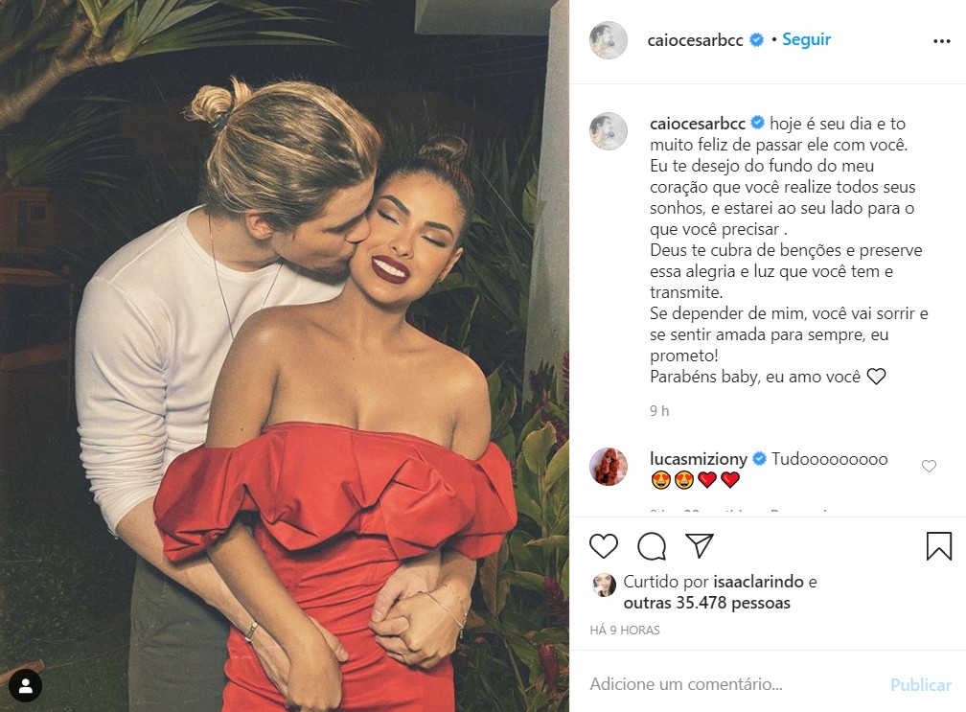Open the isaaclarindo profile from likes
This screenshot has height=712, width=966.
(758, 582)
